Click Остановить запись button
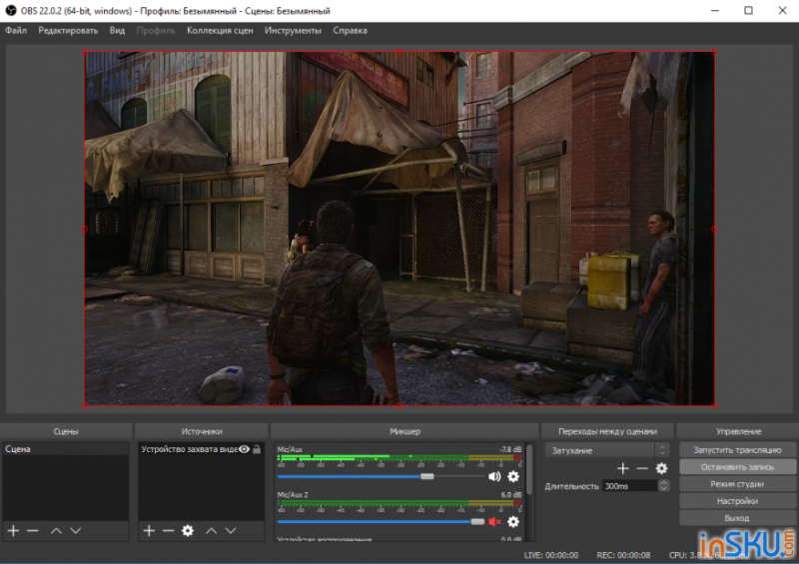The image size is (799, 564). (737, 467)
